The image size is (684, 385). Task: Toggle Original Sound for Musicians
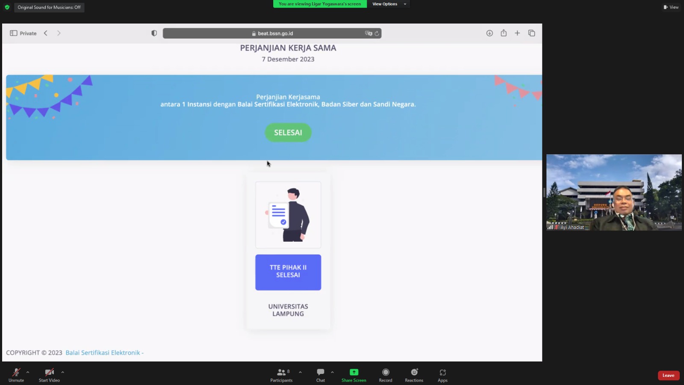pyautogui.click(x=49, y=7)
